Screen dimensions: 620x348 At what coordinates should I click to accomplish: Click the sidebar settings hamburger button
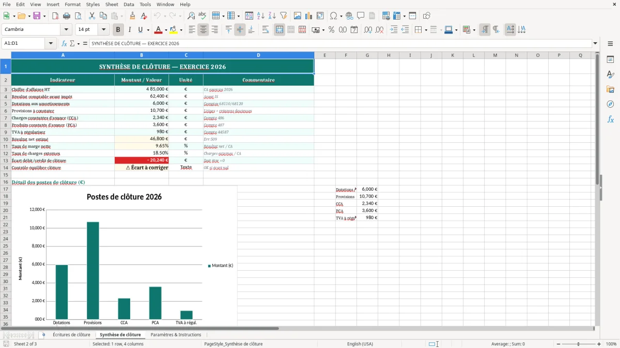[x=610, y=44]
